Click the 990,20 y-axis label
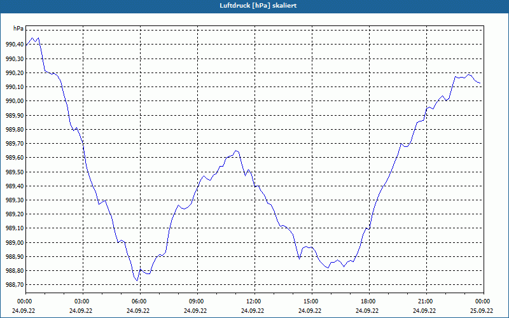The image size is (509, 318). tap(15, 73)
